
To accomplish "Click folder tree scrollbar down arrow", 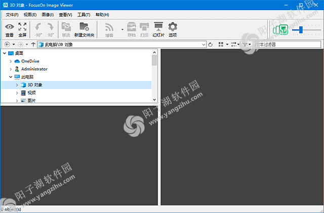I will click(x=154, y=100).
